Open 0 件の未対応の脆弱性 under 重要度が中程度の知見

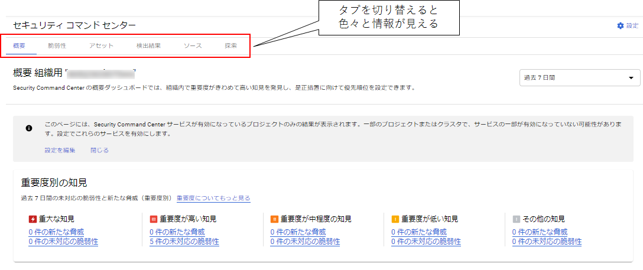pyautogui.click(x=305, y=242)
